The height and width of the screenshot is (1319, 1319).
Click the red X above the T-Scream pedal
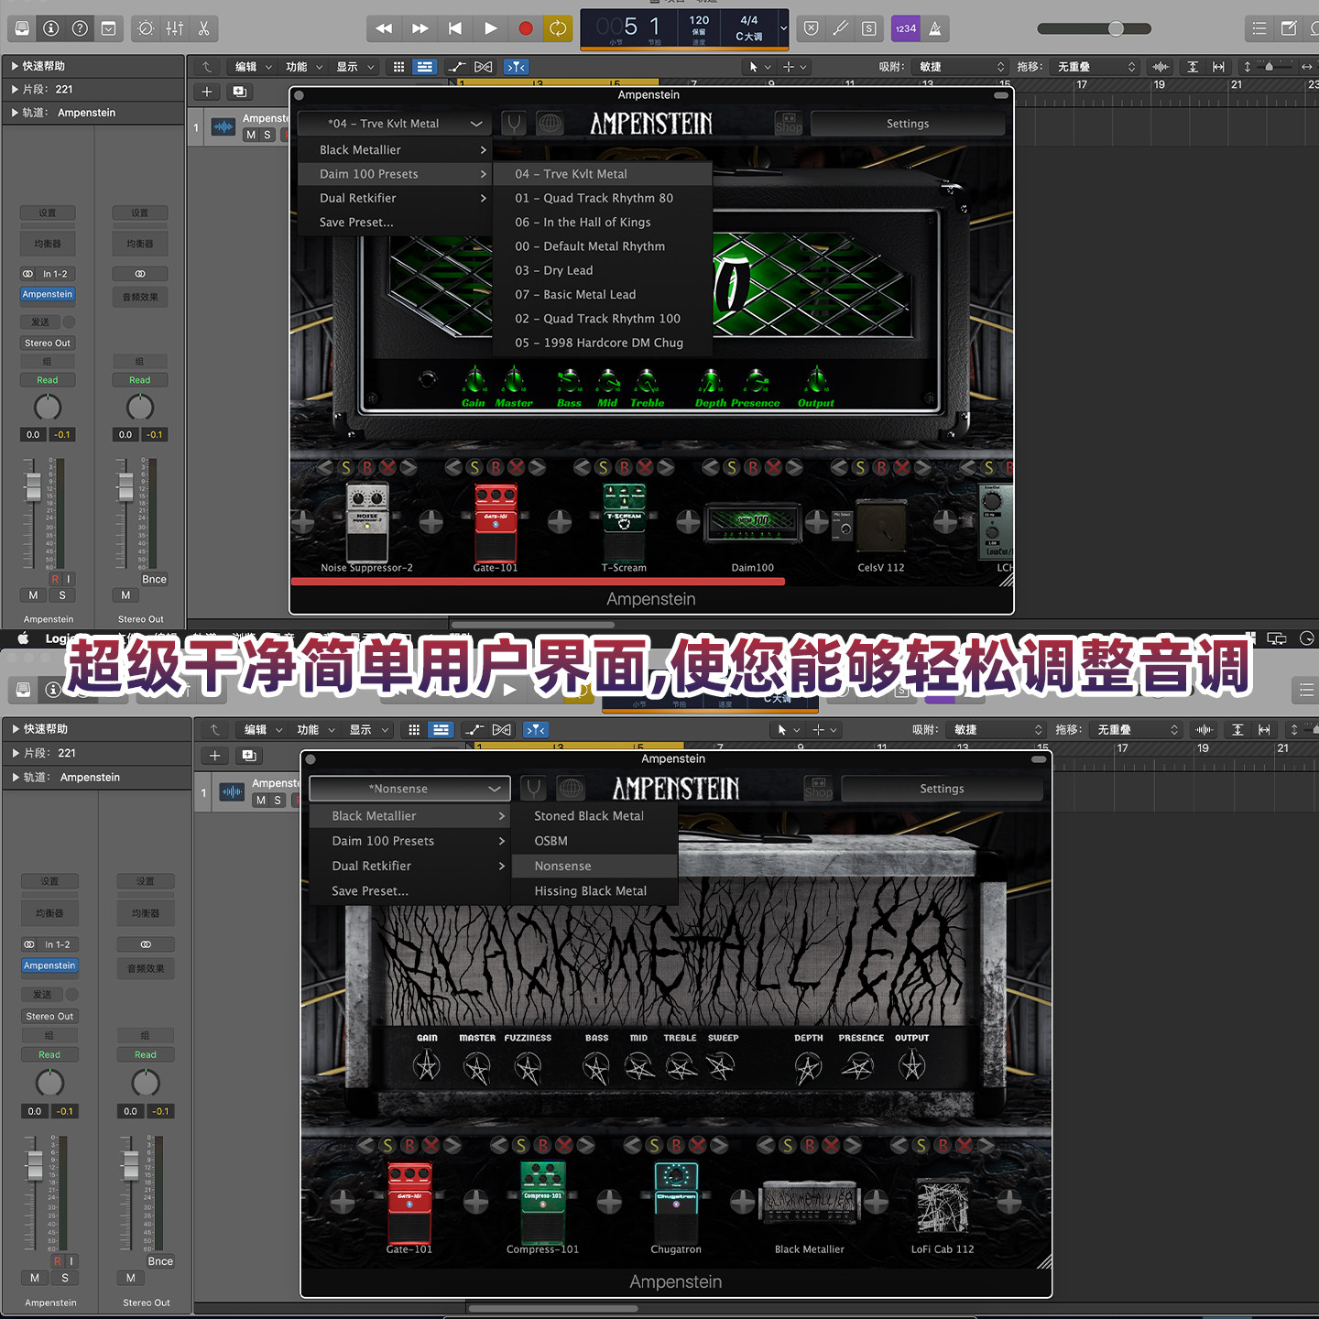pos(645,467)
